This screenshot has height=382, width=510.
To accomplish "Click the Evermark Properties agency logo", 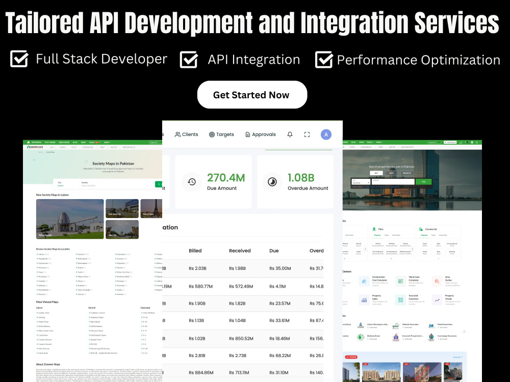I will coord(396,337).
